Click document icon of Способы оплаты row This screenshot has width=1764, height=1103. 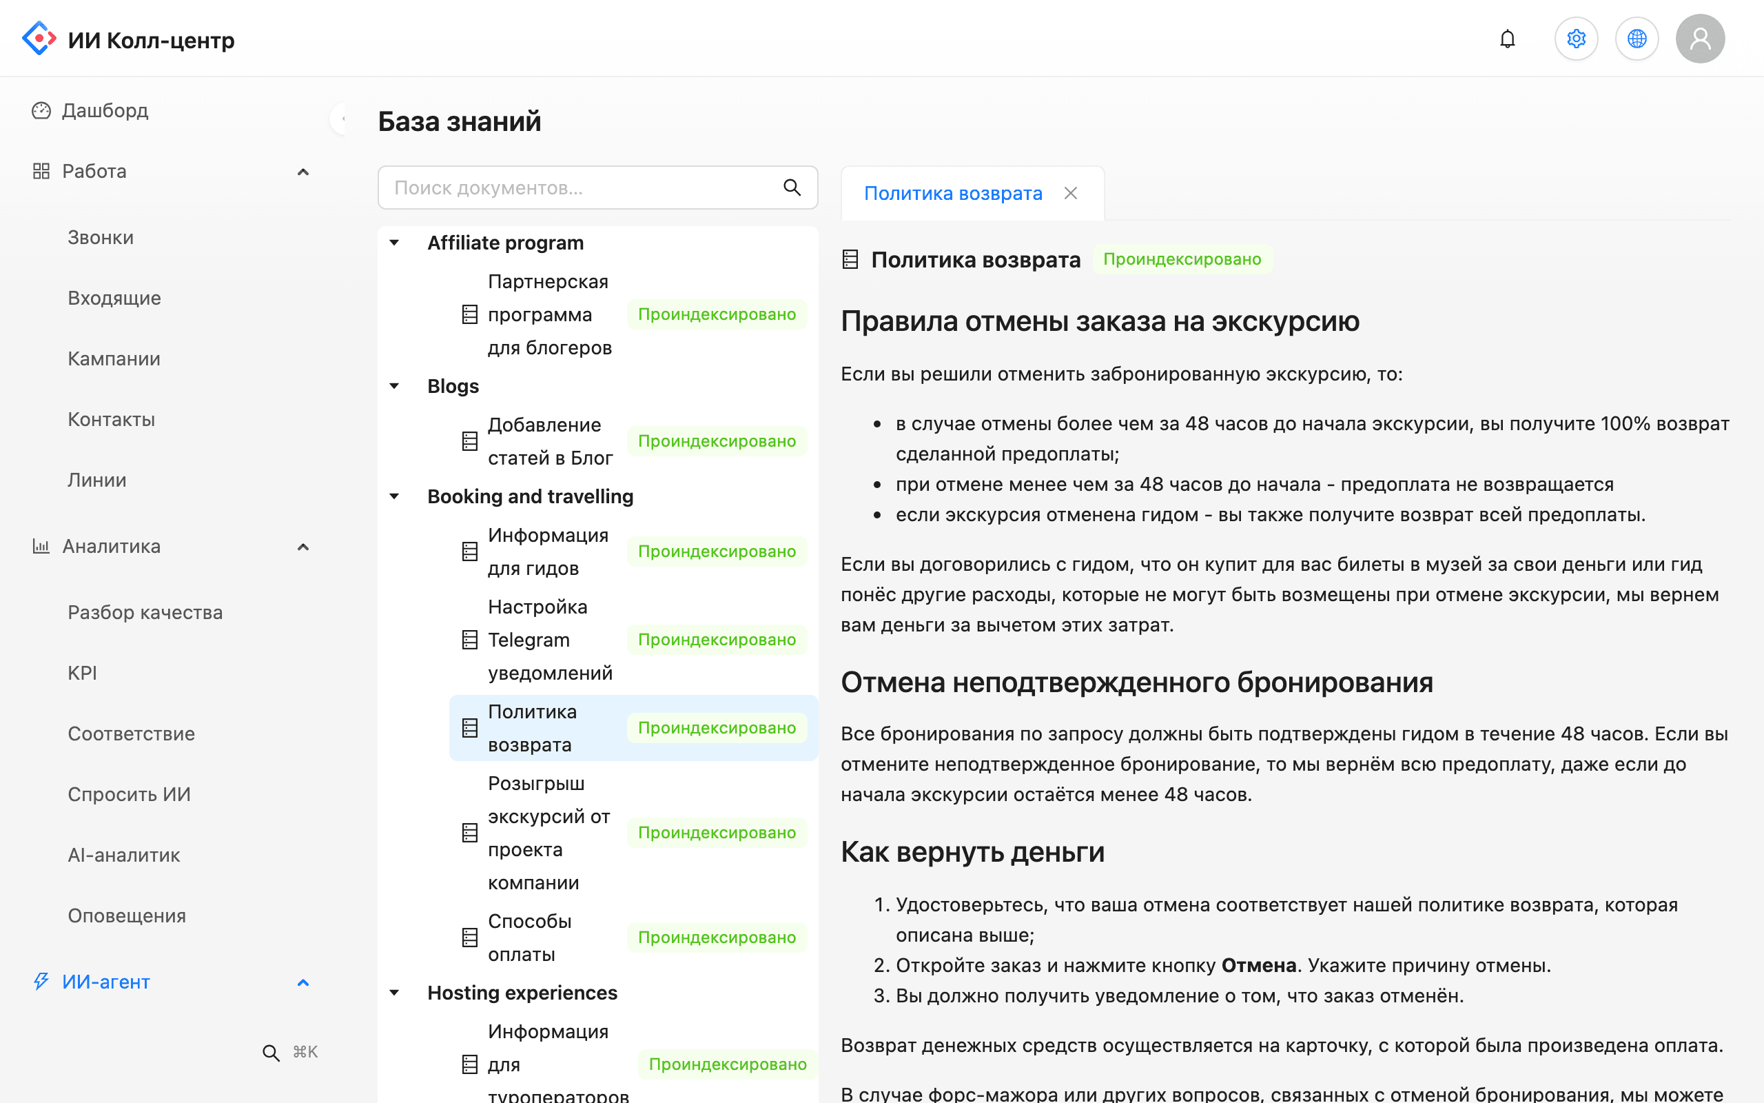(470, 938)
